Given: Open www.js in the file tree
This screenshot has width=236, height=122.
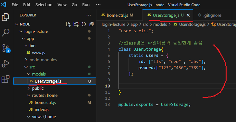Looking at the screenshot, I should (55, 53).
